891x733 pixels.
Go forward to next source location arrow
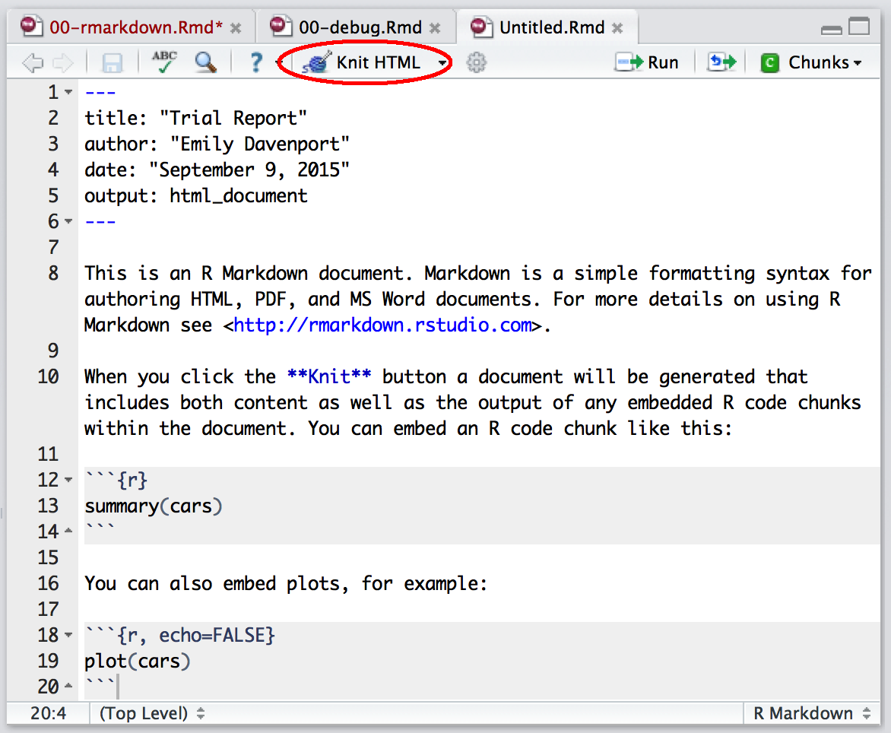[63, 62]
